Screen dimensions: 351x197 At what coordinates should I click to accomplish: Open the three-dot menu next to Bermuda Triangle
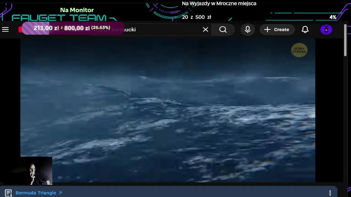coord(330,193)
